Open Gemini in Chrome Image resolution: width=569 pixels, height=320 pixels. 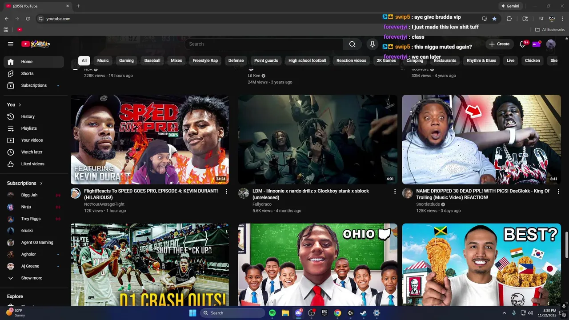click(509, 6)
